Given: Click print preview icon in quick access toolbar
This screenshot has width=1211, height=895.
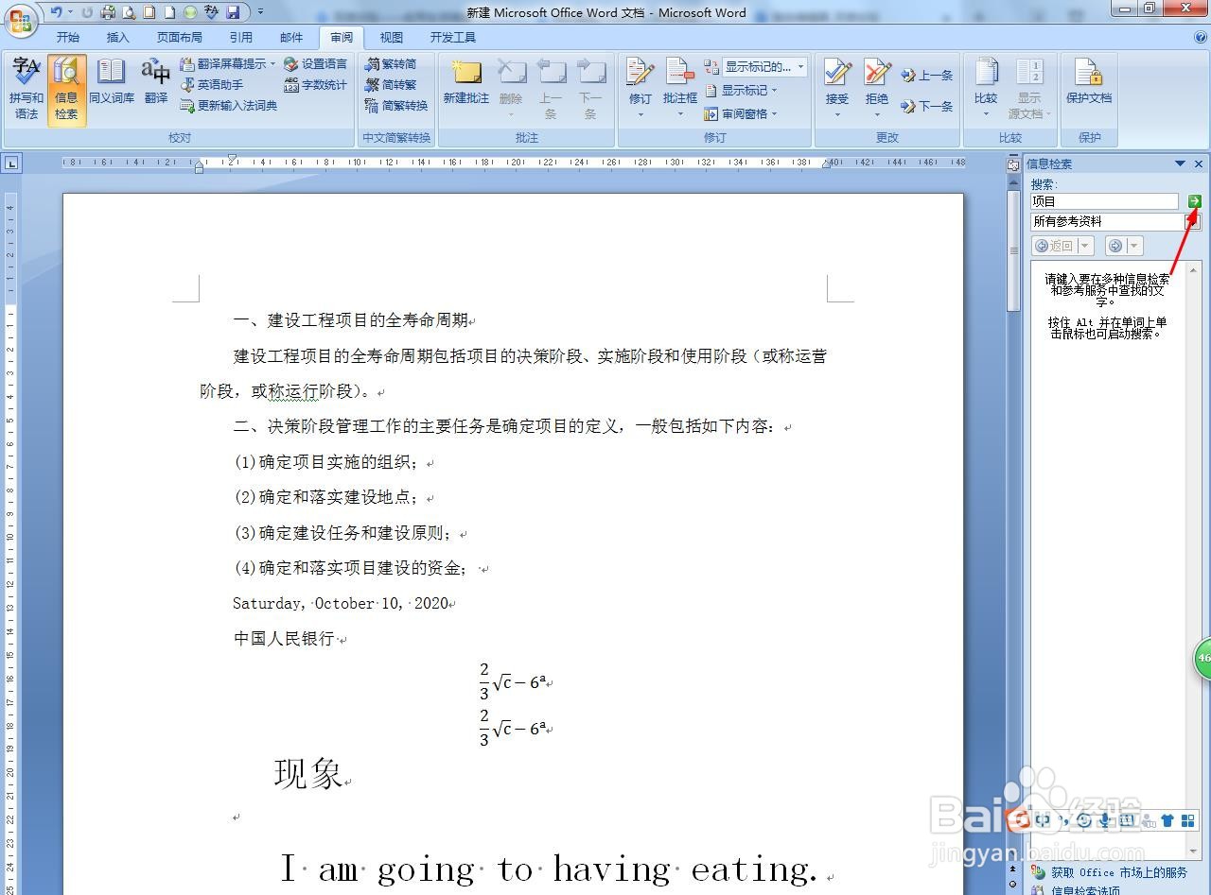Looking at the screenshot, I should pyautogui.click(x=129, y=12).
